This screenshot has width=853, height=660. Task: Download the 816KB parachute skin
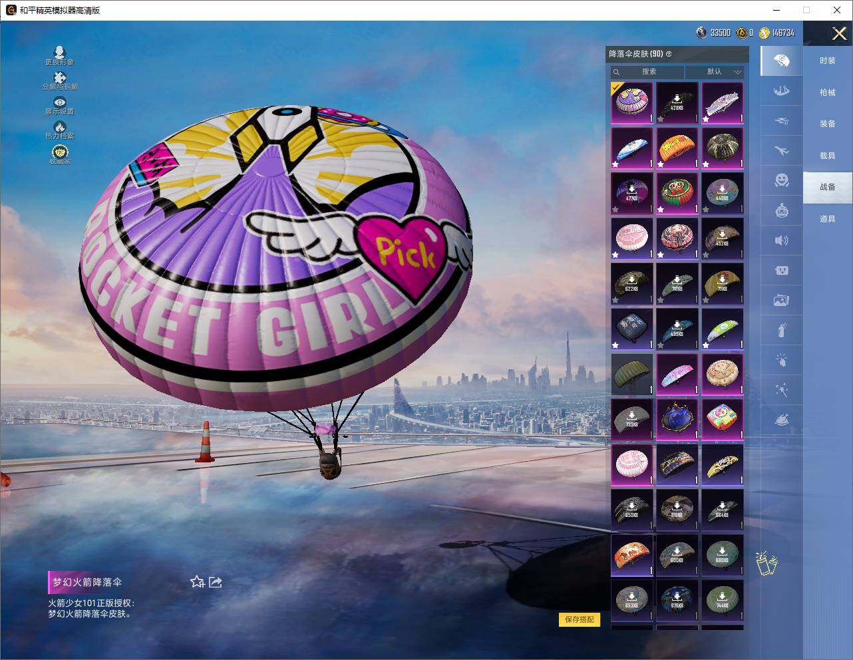677,510
